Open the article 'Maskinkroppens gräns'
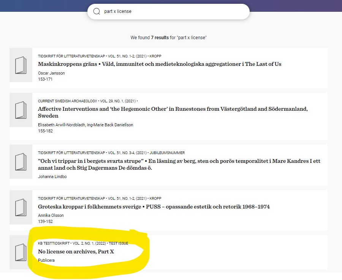 [160, 64]
